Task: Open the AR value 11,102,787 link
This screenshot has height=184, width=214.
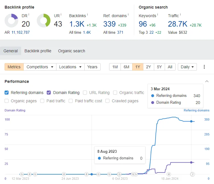Action: click(x=21, y=32)
